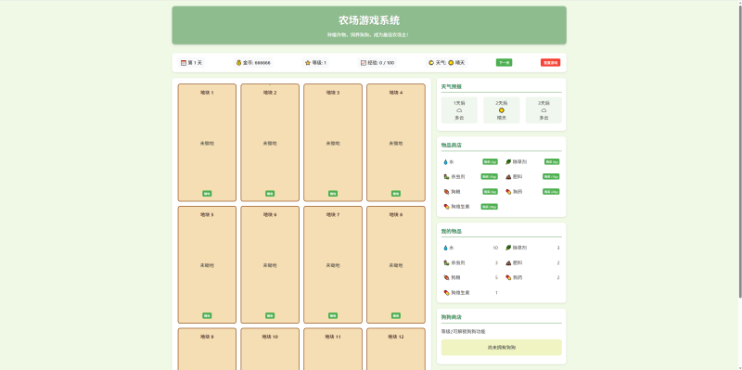This screenshot has width=742, height=370.
Task: Click the dog medicine 狗药 pill icon in 物品商店
Action: [x=508, y=192]
